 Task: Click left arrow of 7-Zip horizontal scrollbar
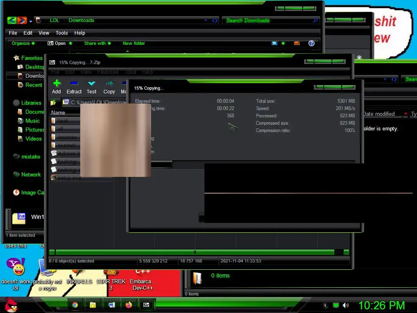point(52,252)
